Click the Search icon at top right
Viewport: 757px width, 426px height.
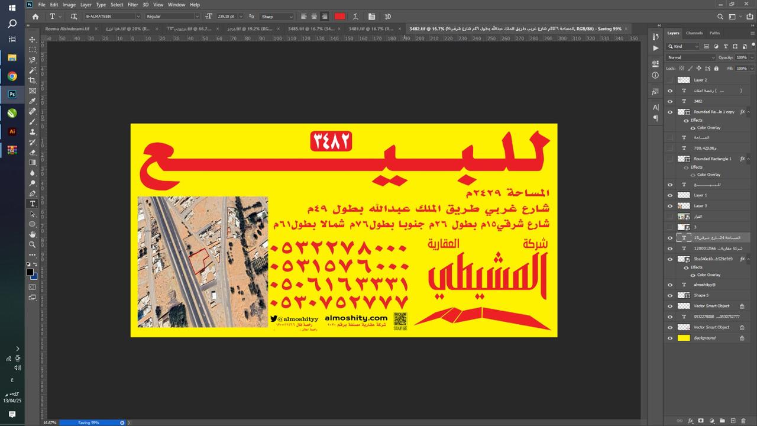pos(720,17)
